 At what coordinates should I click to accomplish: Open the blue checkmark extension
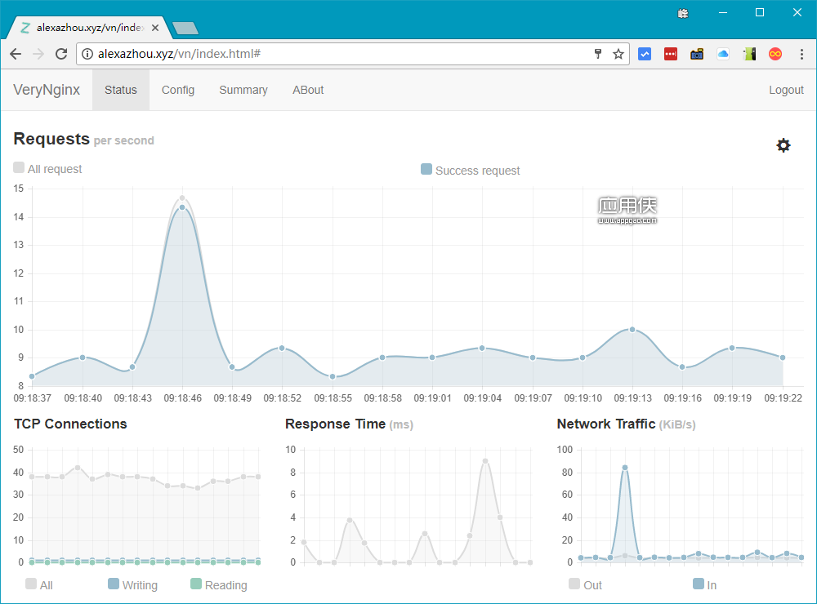pos(645,54)
